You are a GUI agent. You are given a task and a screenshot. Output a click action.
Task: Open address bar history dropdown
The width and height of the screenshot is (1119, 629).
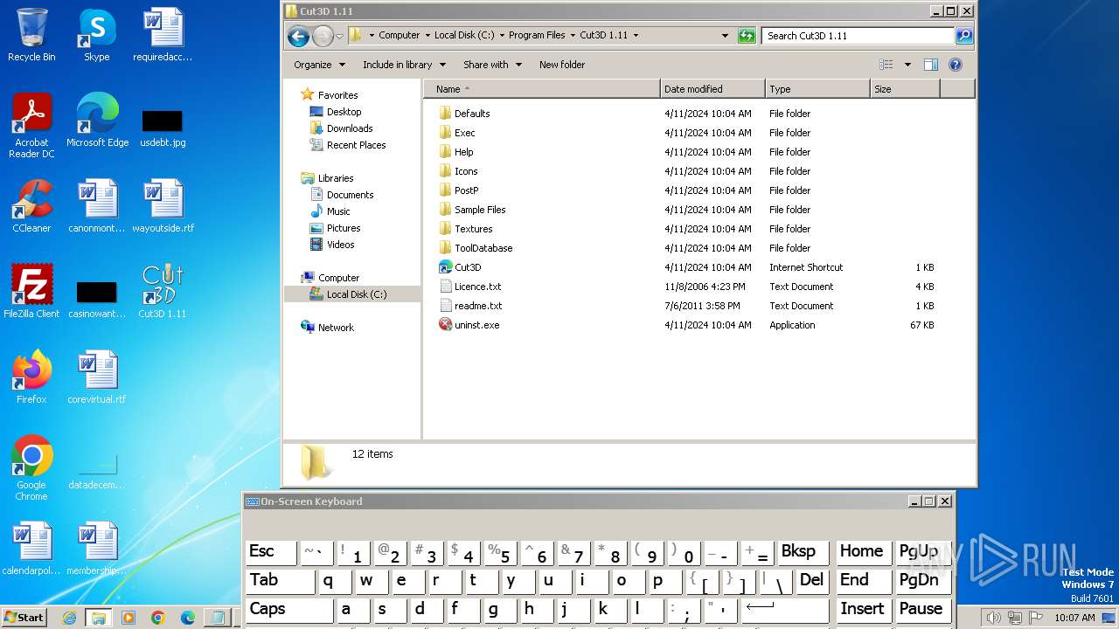click(725, 36)
